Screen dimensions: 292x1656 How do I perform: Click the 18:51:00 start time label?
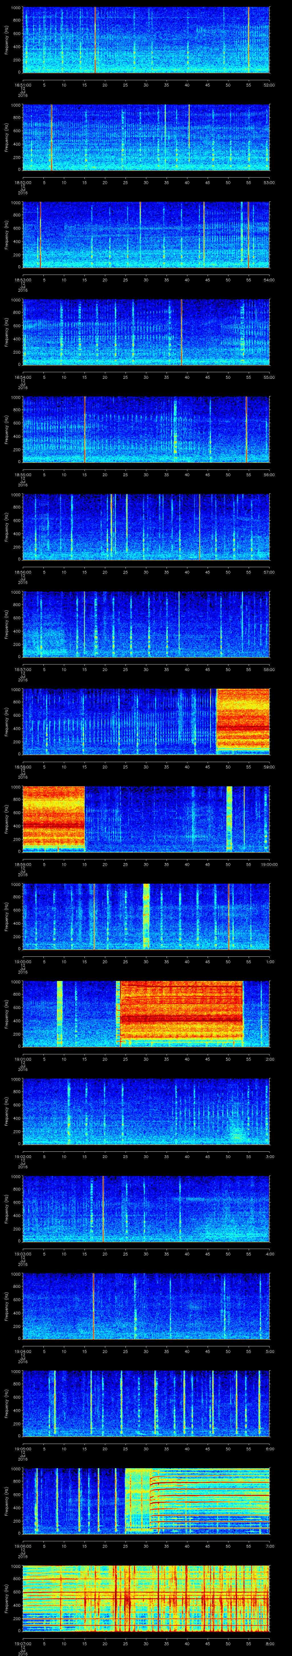coord(23,85)
